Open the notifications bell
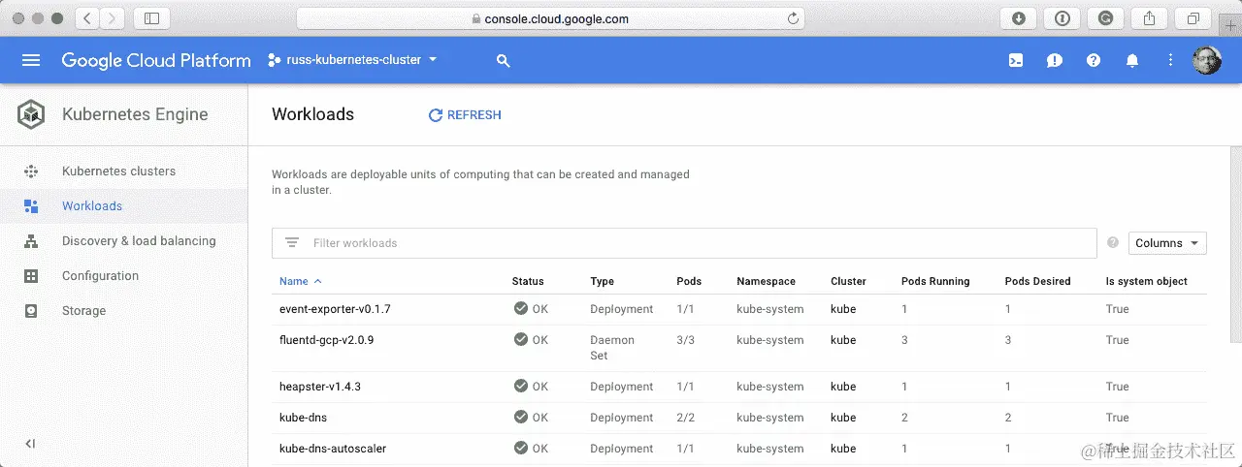 click(1131, 60)
